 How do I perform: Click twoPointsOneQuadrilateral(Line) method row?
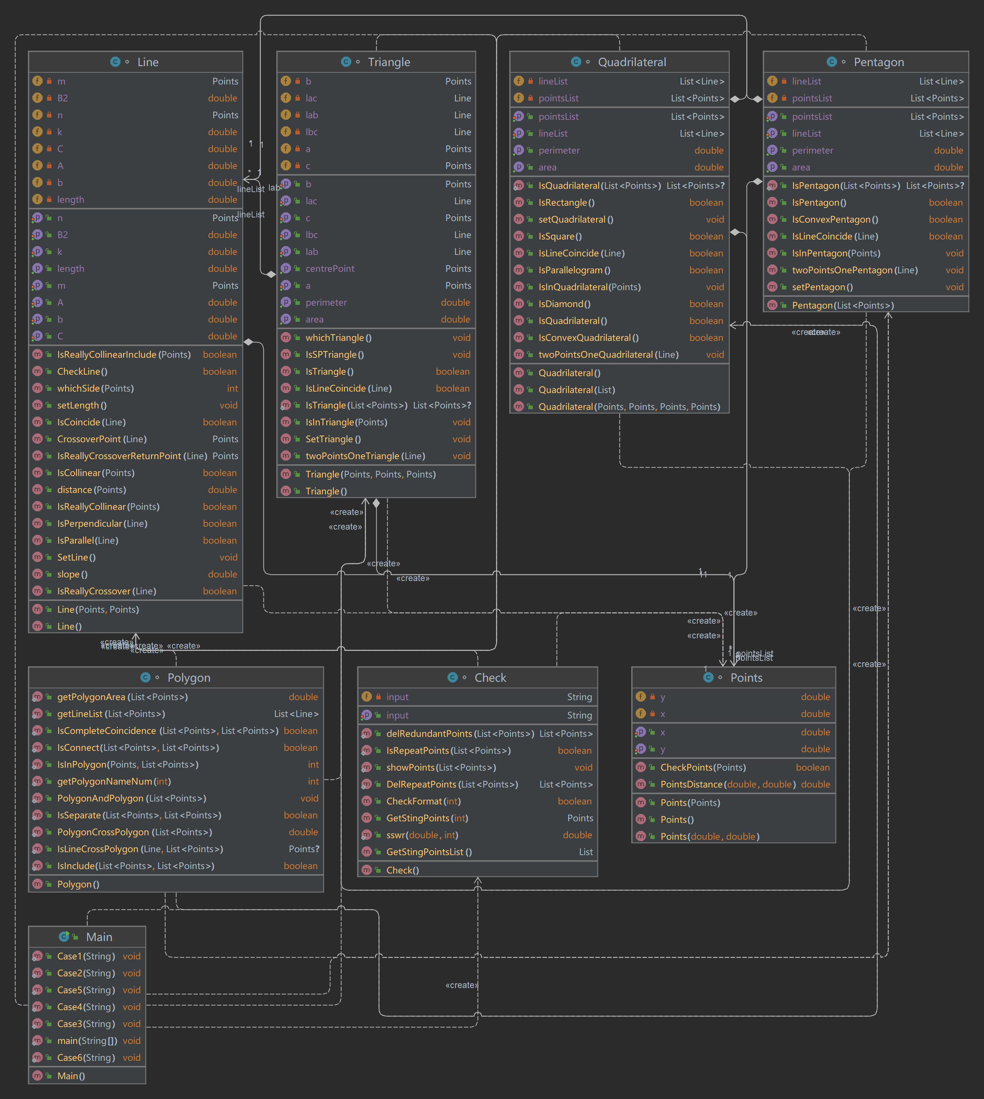coord(619,354)
